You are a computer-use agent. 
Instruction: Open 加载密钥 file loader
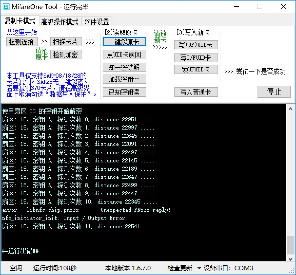pos(124,79)
